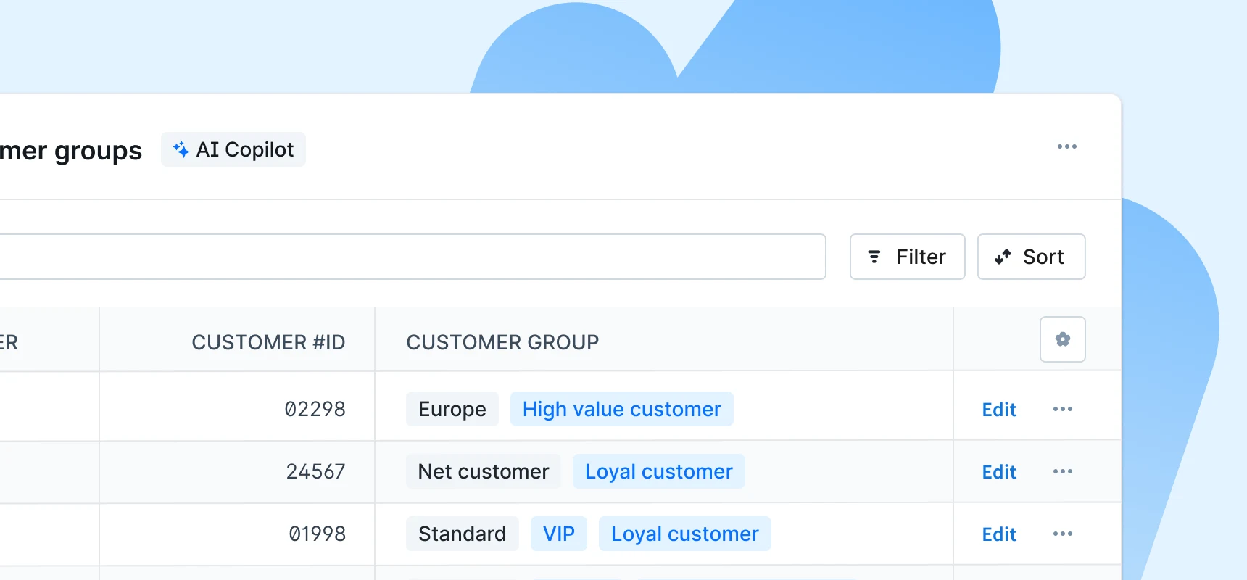Open table column settings gear
Screen dimensions: 1247x580
[x=1062, y=339]
